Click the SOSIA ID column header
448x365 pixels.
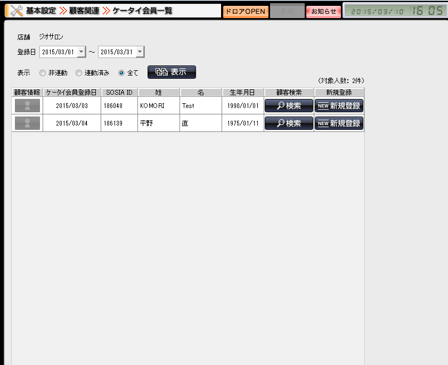119,92
